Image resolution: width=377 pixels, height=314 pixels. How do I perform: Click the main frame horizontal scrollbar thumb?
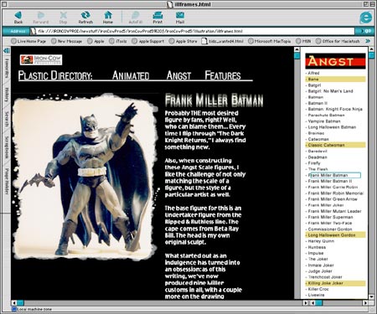pos(21,303)
